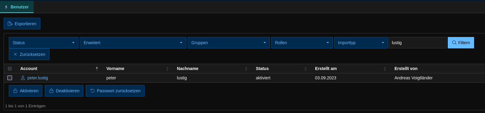485x113 pixels.
Task: Click the status cell aktiviert
Action: [x=263, y=78]
